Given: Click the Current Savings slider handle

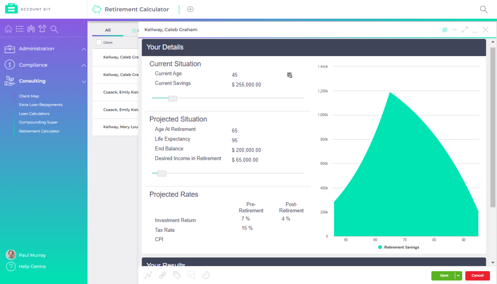Looking at the screenshot, I should pos(172,98).
